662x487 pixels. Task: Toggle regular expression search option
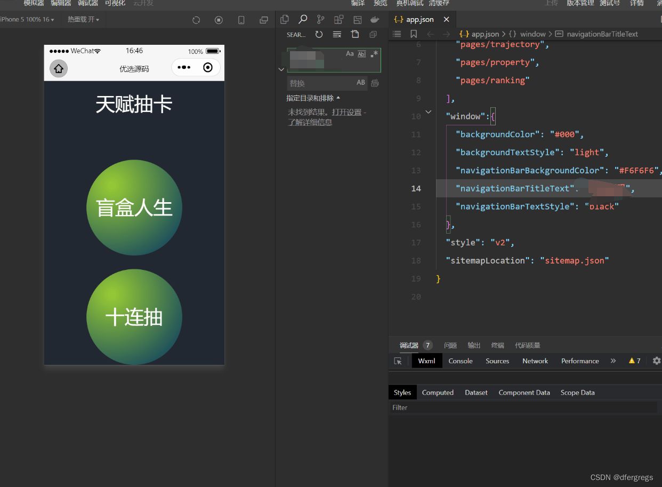coord(374,54)
